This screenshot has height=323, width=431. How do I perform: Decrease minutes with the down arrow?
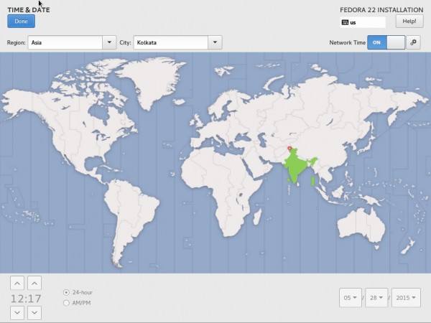tap(34, 312)
